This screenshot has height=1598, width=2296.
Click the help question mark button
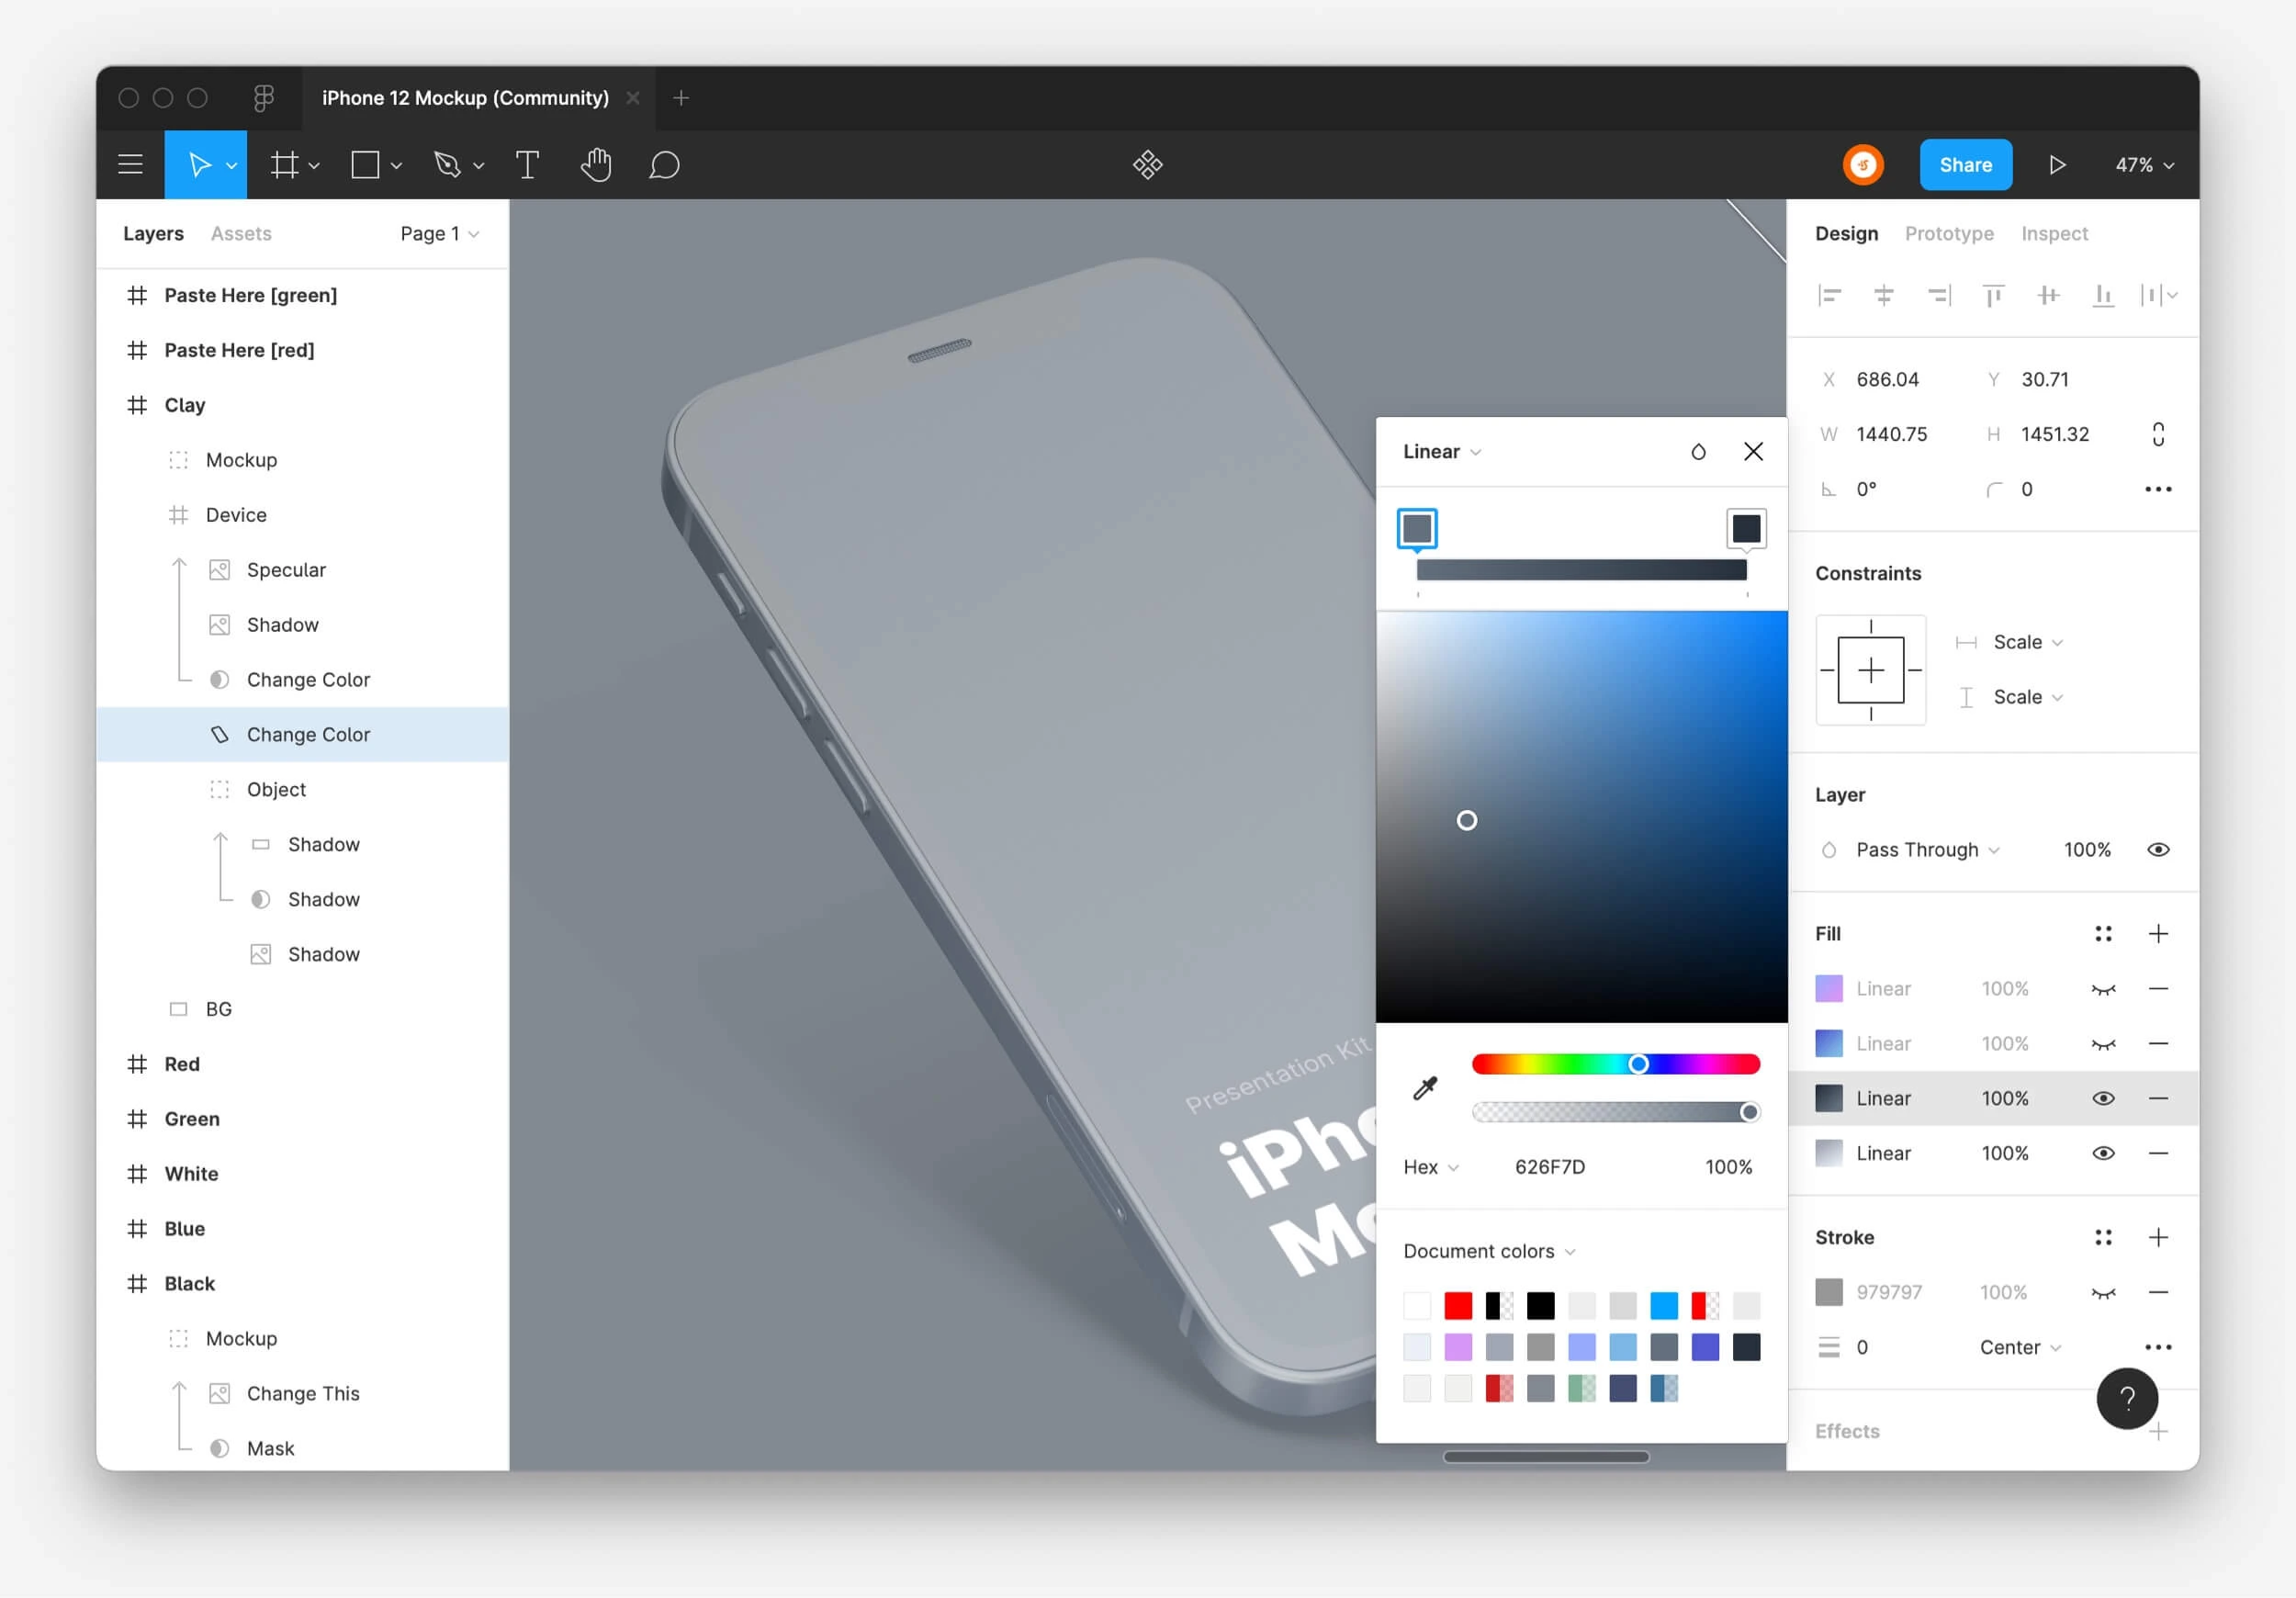tap(2126, 1398)
